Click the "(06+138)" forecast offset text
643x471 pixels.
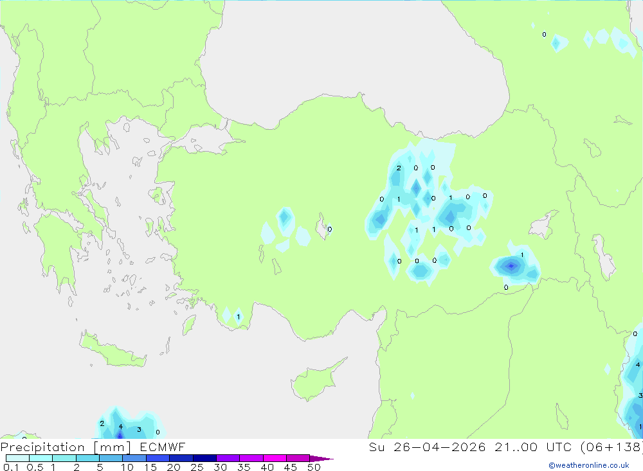click(x=612, y=447)
